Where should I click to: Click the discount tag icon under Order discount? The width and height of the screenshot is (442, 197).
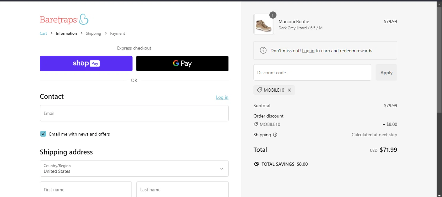coord(256,124)
